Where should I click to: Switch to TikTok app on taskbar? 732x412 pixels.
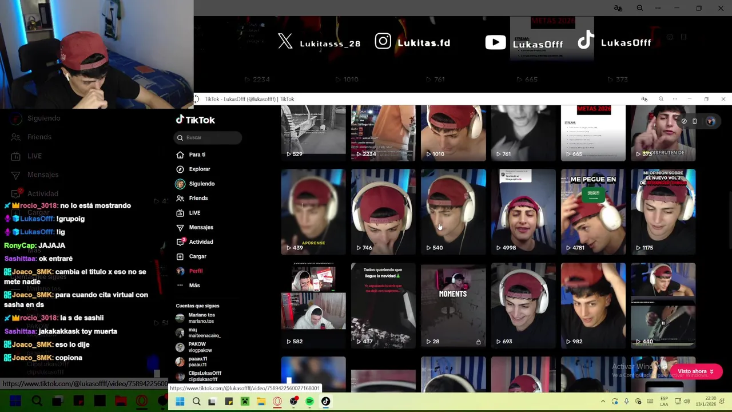point(325,402)
